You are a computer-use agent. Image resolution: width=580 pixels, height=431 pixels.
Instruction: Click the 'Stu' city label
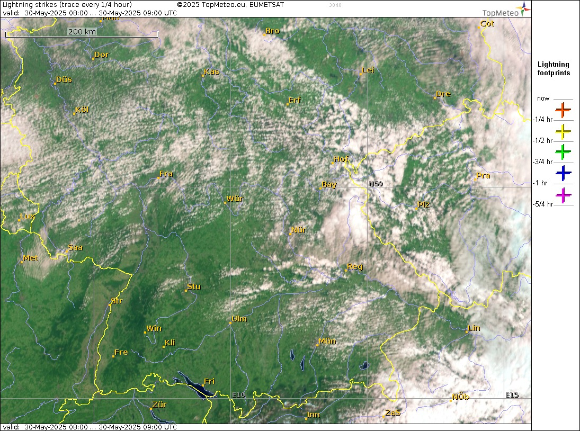[194, 286]
